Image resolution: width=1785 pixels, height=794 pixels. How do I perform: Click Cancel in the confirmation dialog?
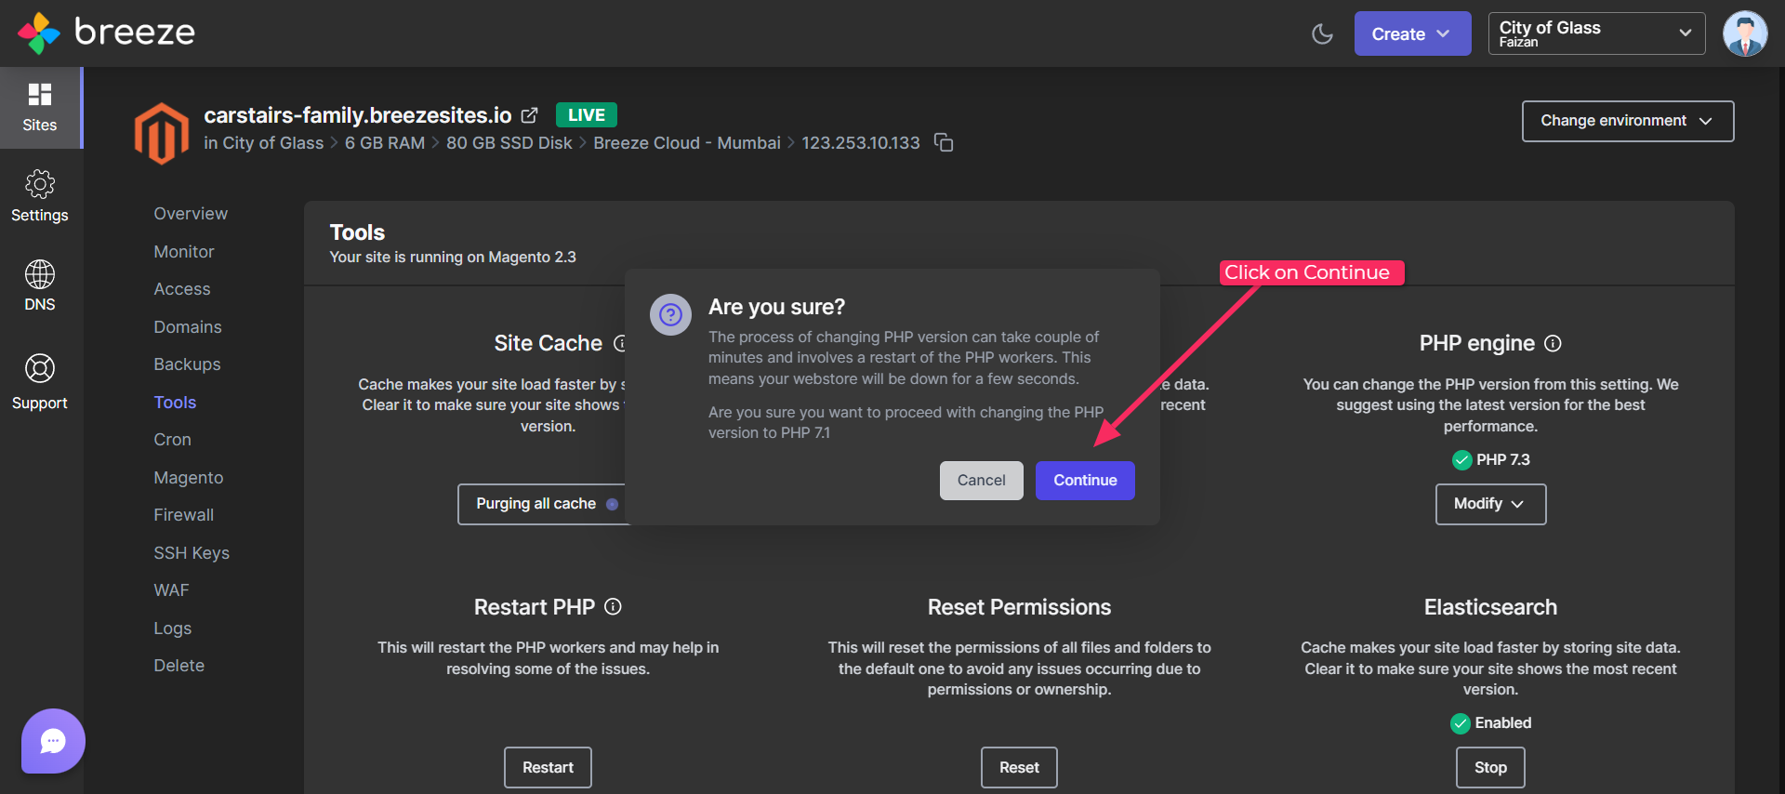982,481
